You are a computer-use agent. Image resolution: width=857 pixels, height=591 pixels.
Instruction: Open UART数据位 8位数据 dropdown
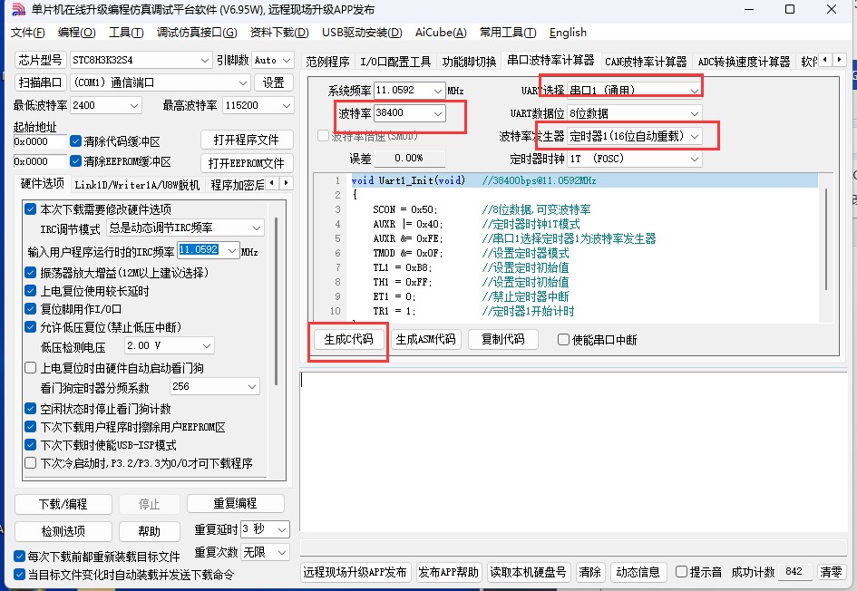point(634,113)
